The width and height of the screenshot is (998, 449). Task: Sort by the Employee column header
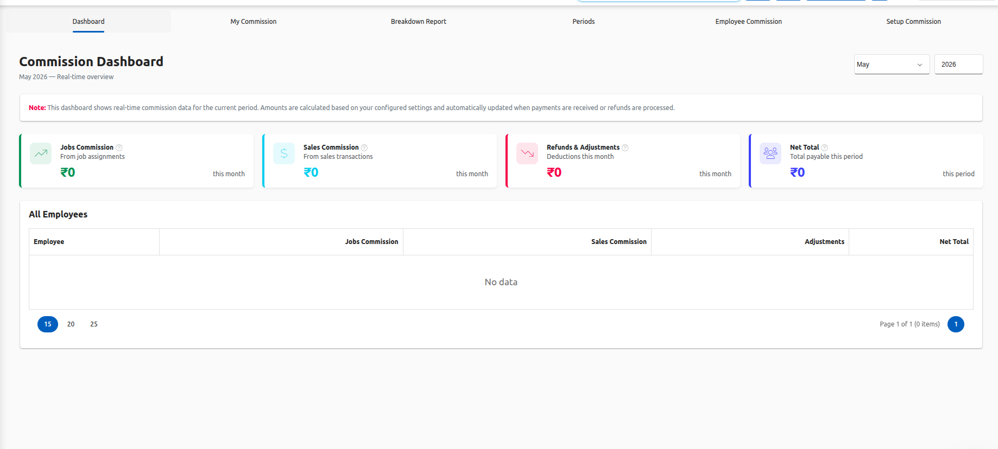coord(94,242)
